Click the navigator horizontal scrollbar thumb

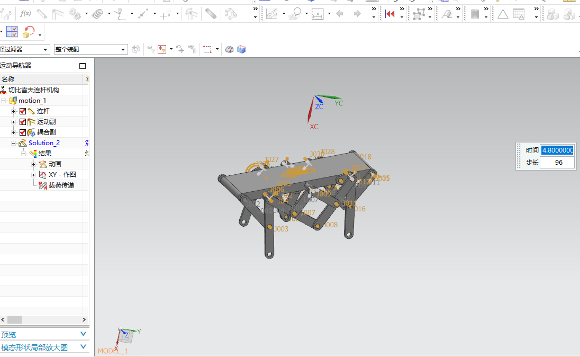pos(14,319)
